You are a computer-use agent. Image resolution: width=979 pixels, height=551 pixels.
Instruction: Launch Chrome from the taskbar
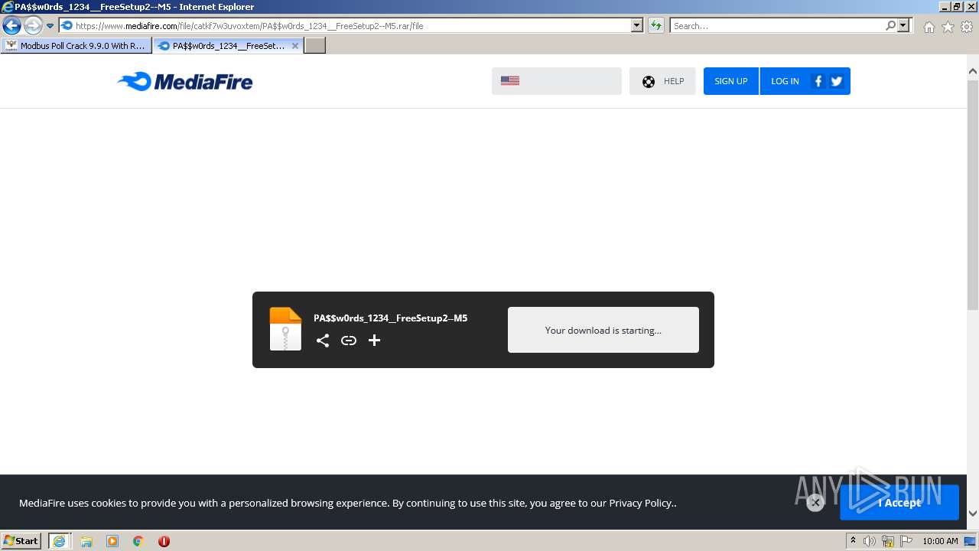point(138,541)
